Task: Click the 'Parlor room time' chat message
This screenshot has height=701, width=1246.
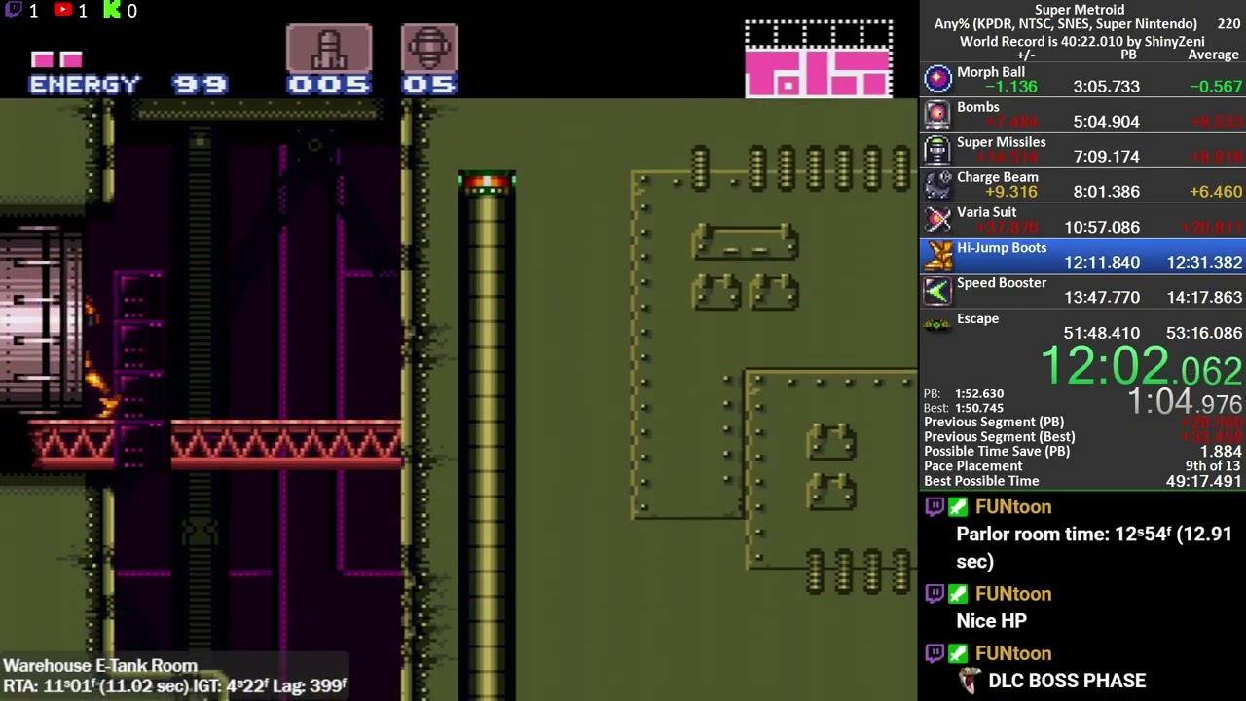Action: (x=1094, y=547)
